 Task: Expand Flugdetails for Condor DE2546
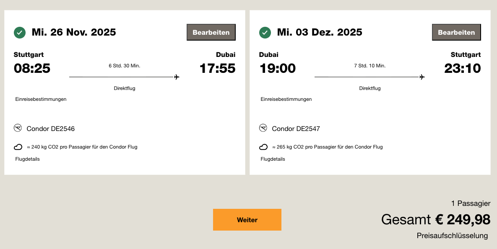(27, 159)
